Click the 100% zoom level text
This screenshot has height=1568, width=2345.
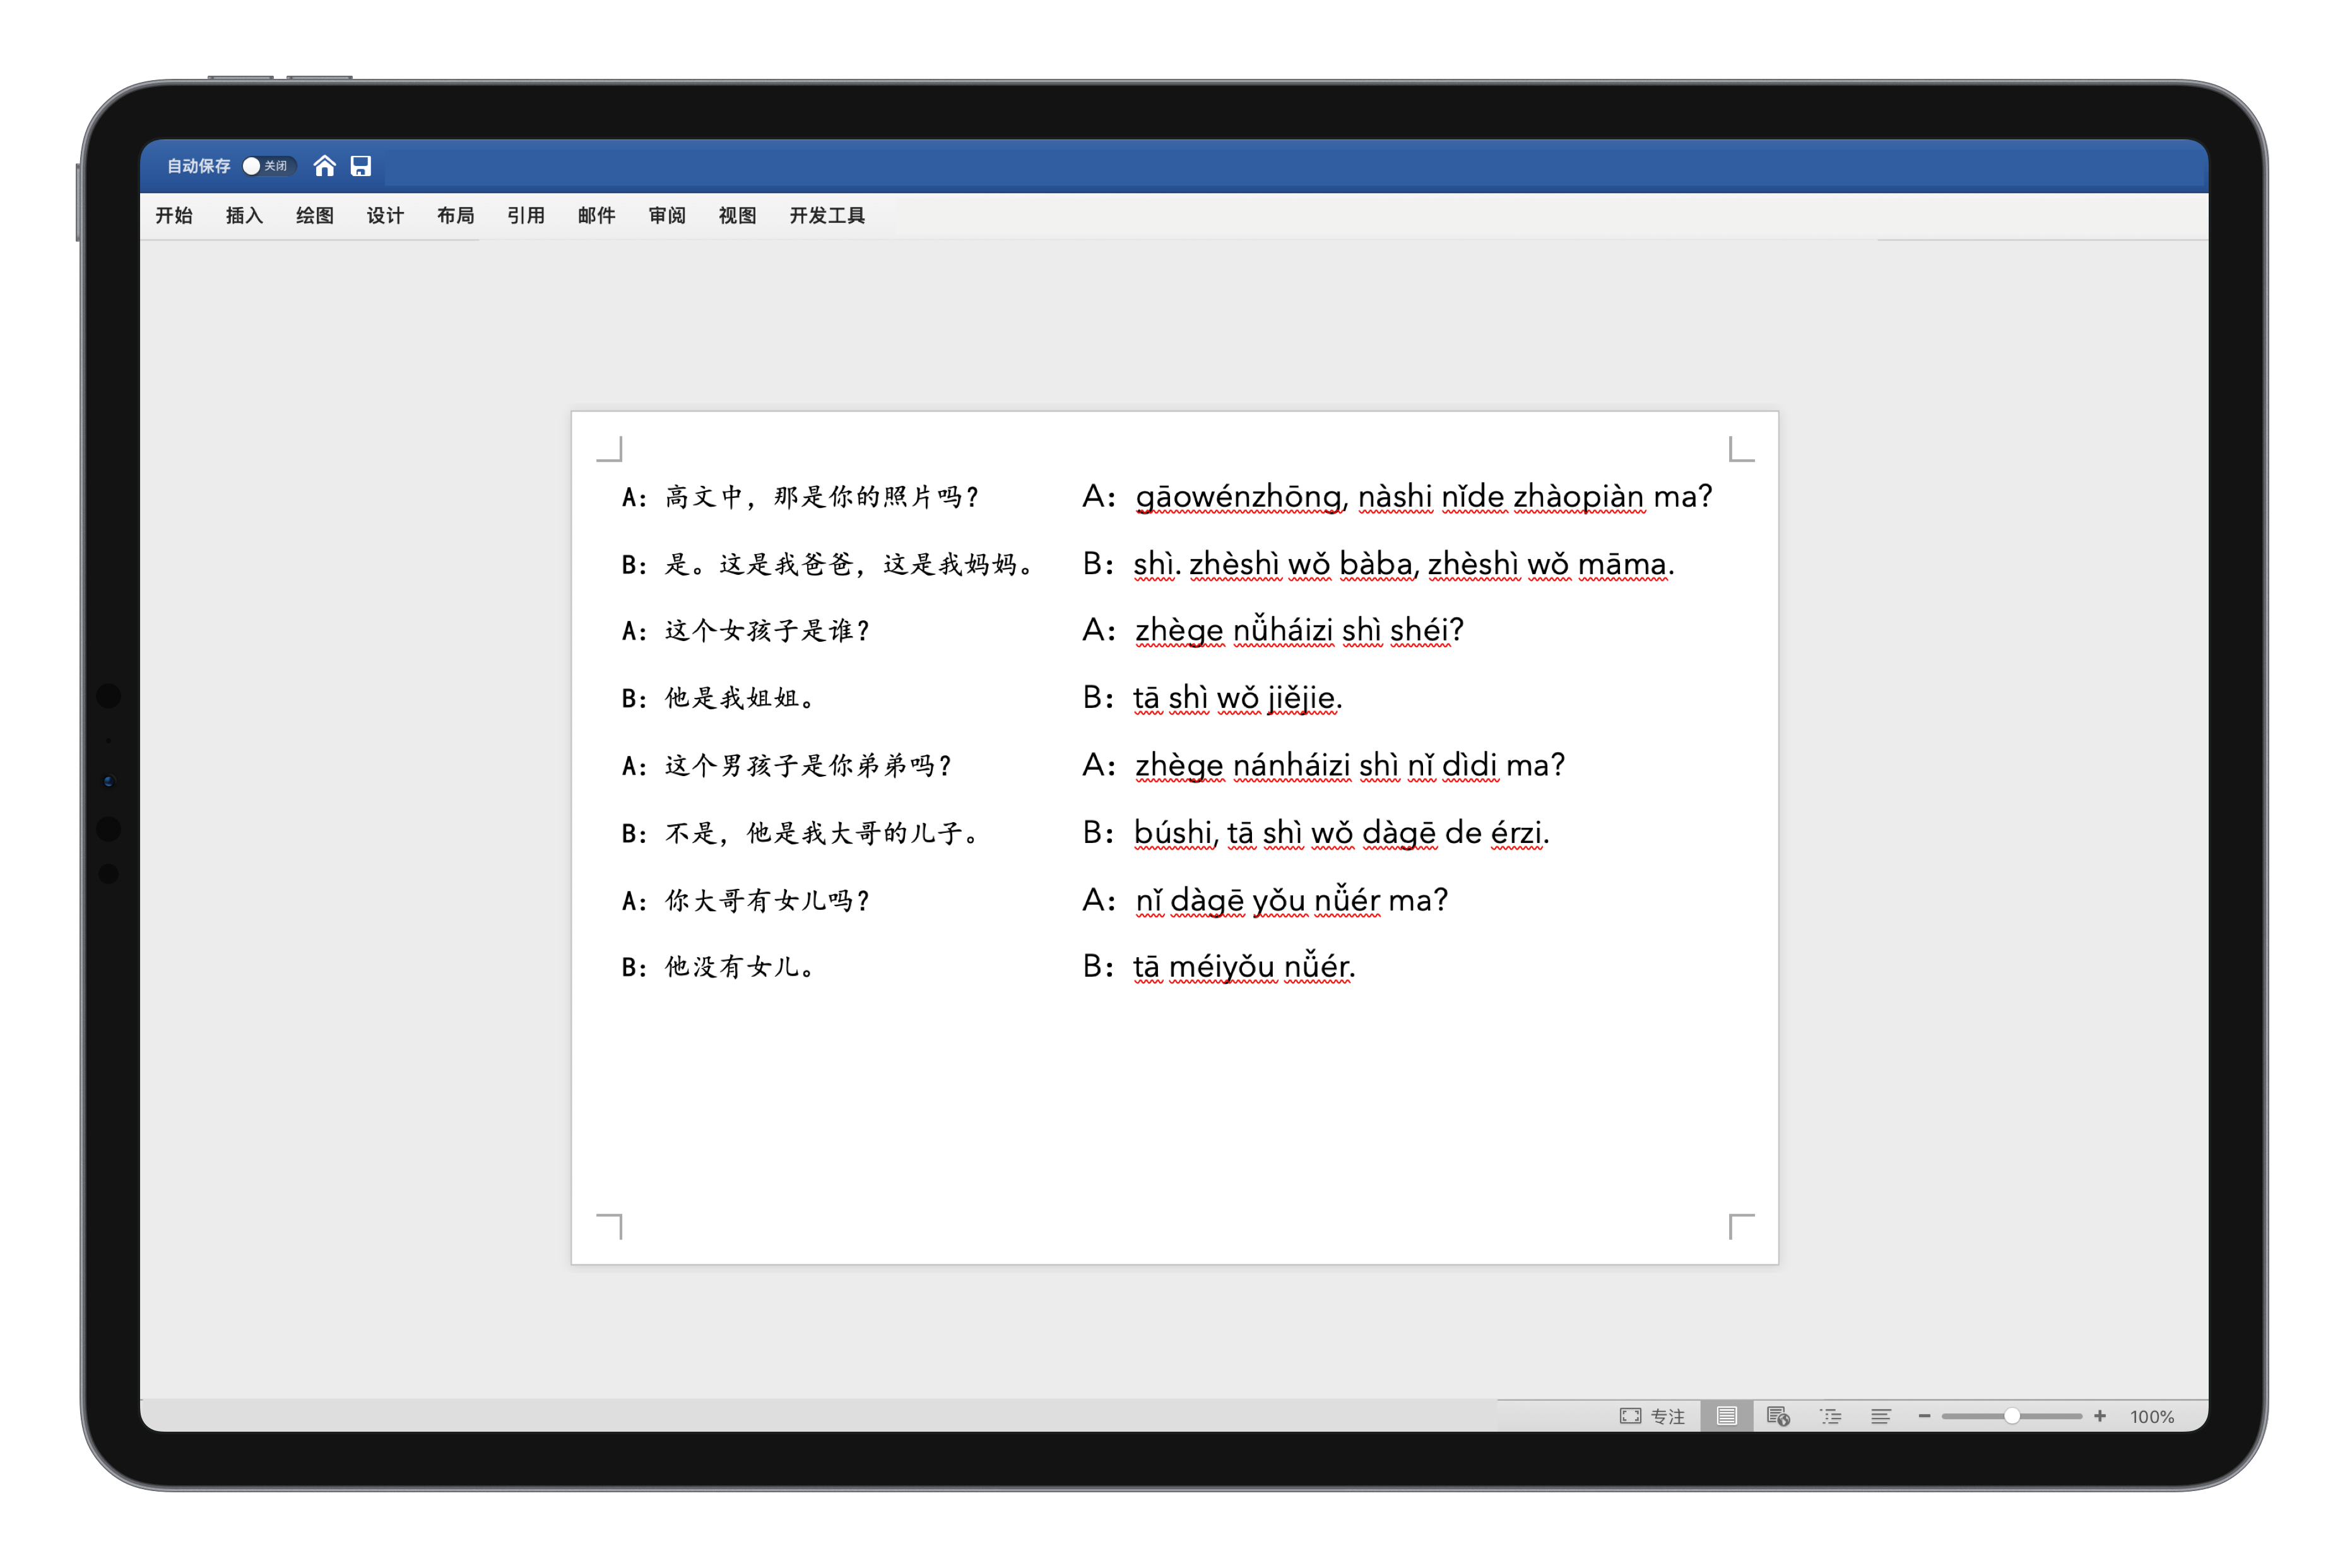point(2152,1417)
